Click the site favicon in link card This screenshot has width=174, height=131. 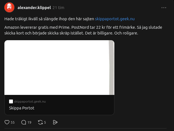11,101
